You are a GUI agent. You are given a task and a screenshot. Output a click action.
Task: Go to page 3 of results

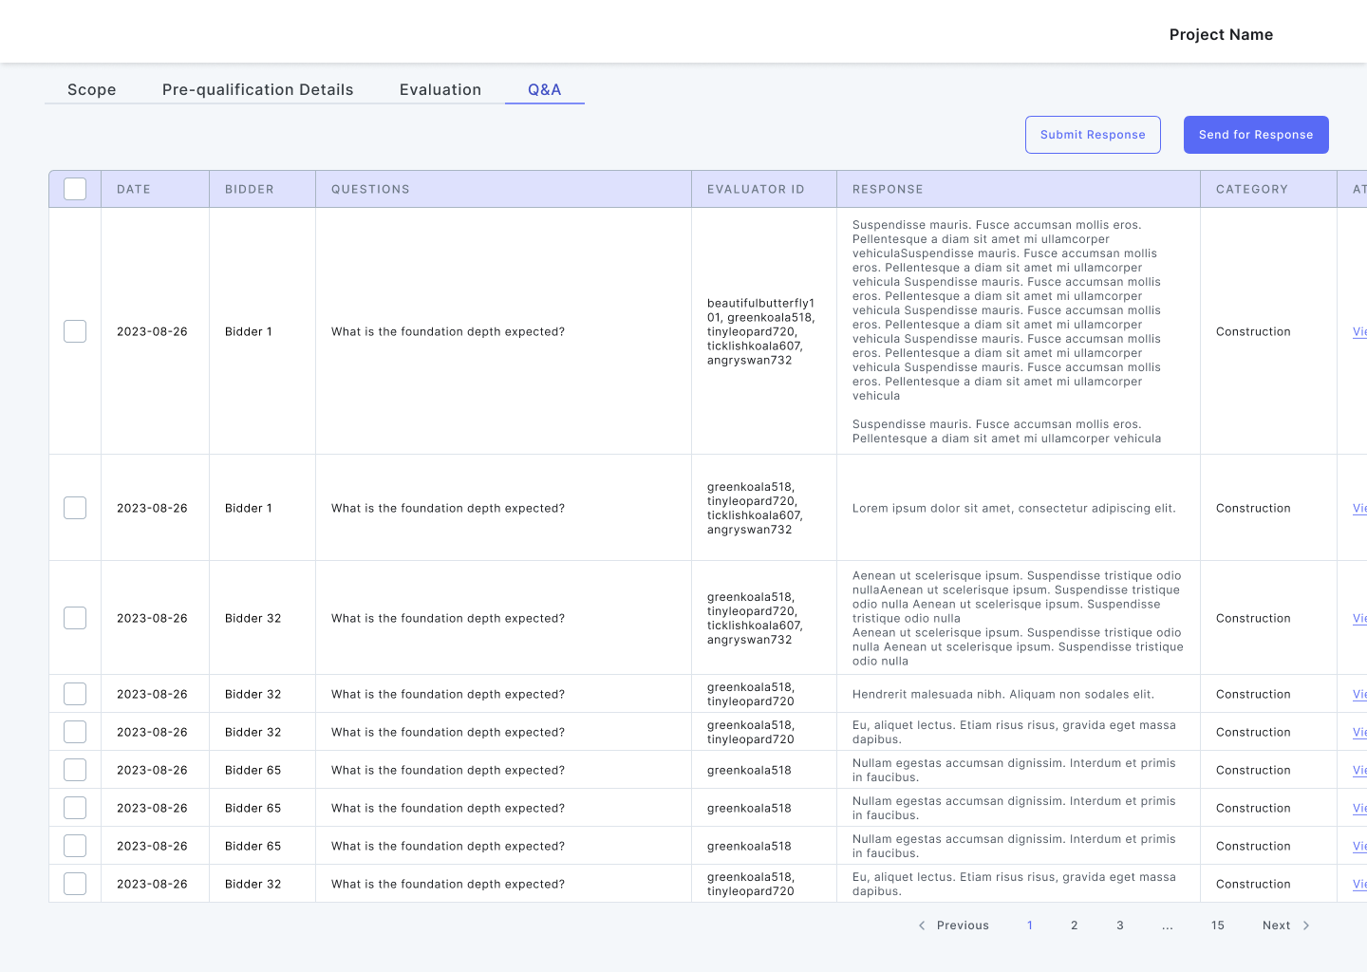tap(1120, 925)
